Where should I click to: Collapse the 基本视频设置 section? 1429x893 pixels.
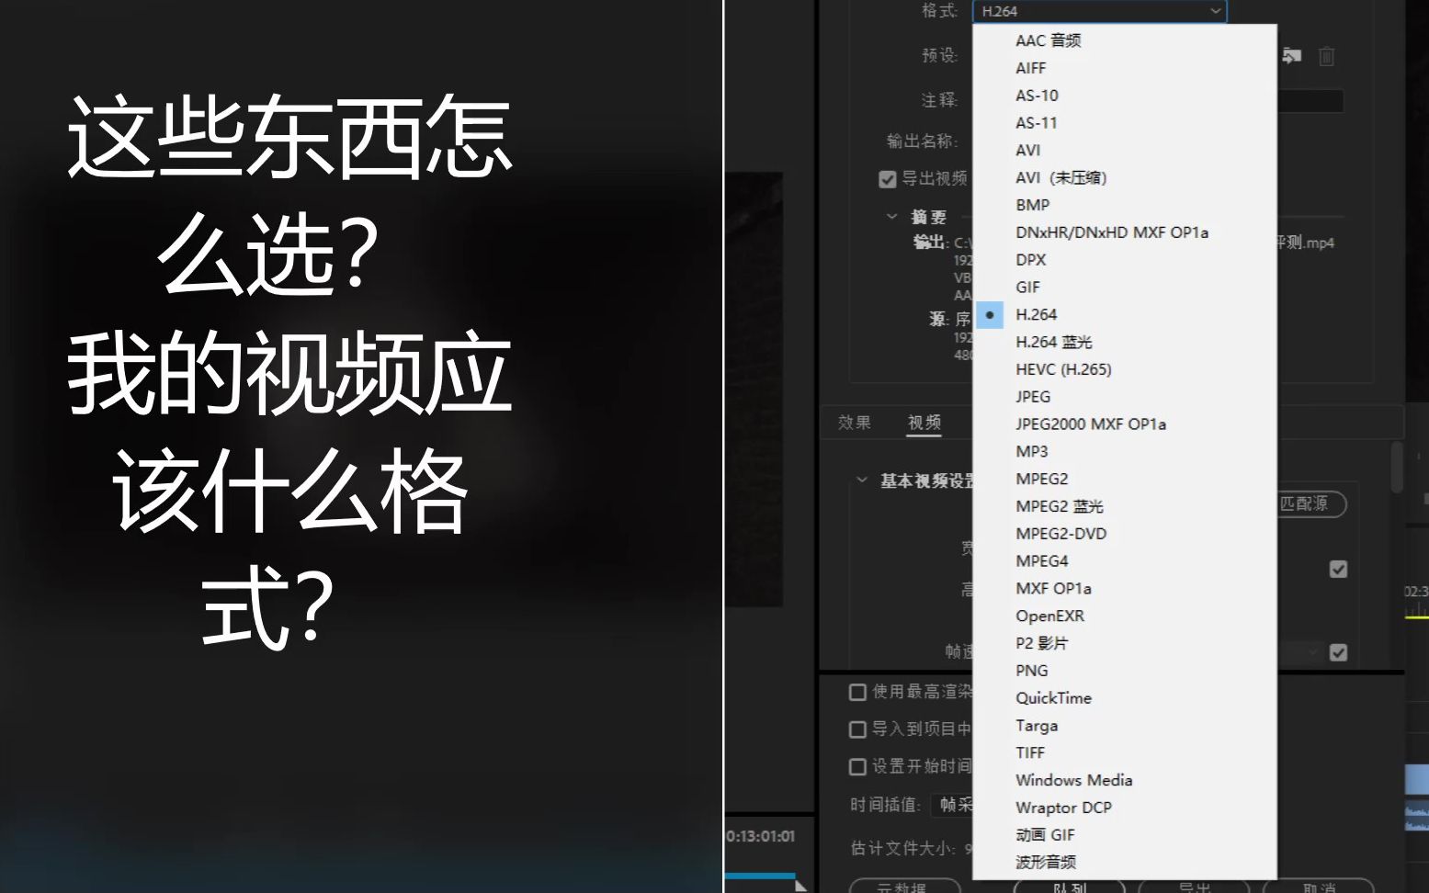point(861,479)
